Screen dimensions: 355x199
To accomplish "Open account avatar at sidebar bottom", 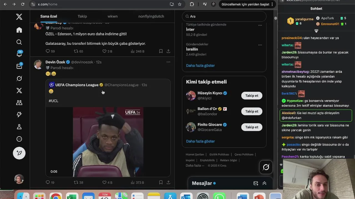I will point(19,179).
